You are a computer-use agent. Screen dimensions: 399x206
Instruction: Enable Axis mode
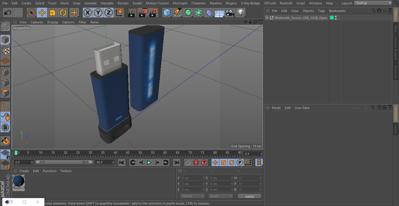click(x=5, y=106)
